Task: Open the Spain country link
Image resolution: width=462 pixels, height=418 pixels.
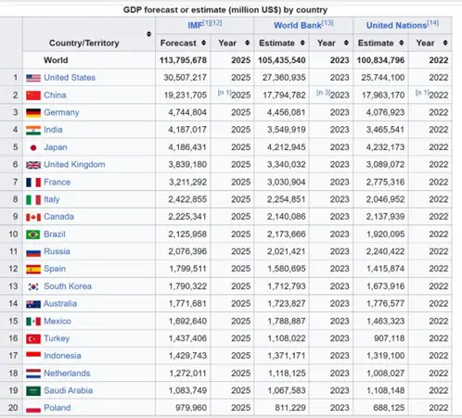Action: point(55,269)
